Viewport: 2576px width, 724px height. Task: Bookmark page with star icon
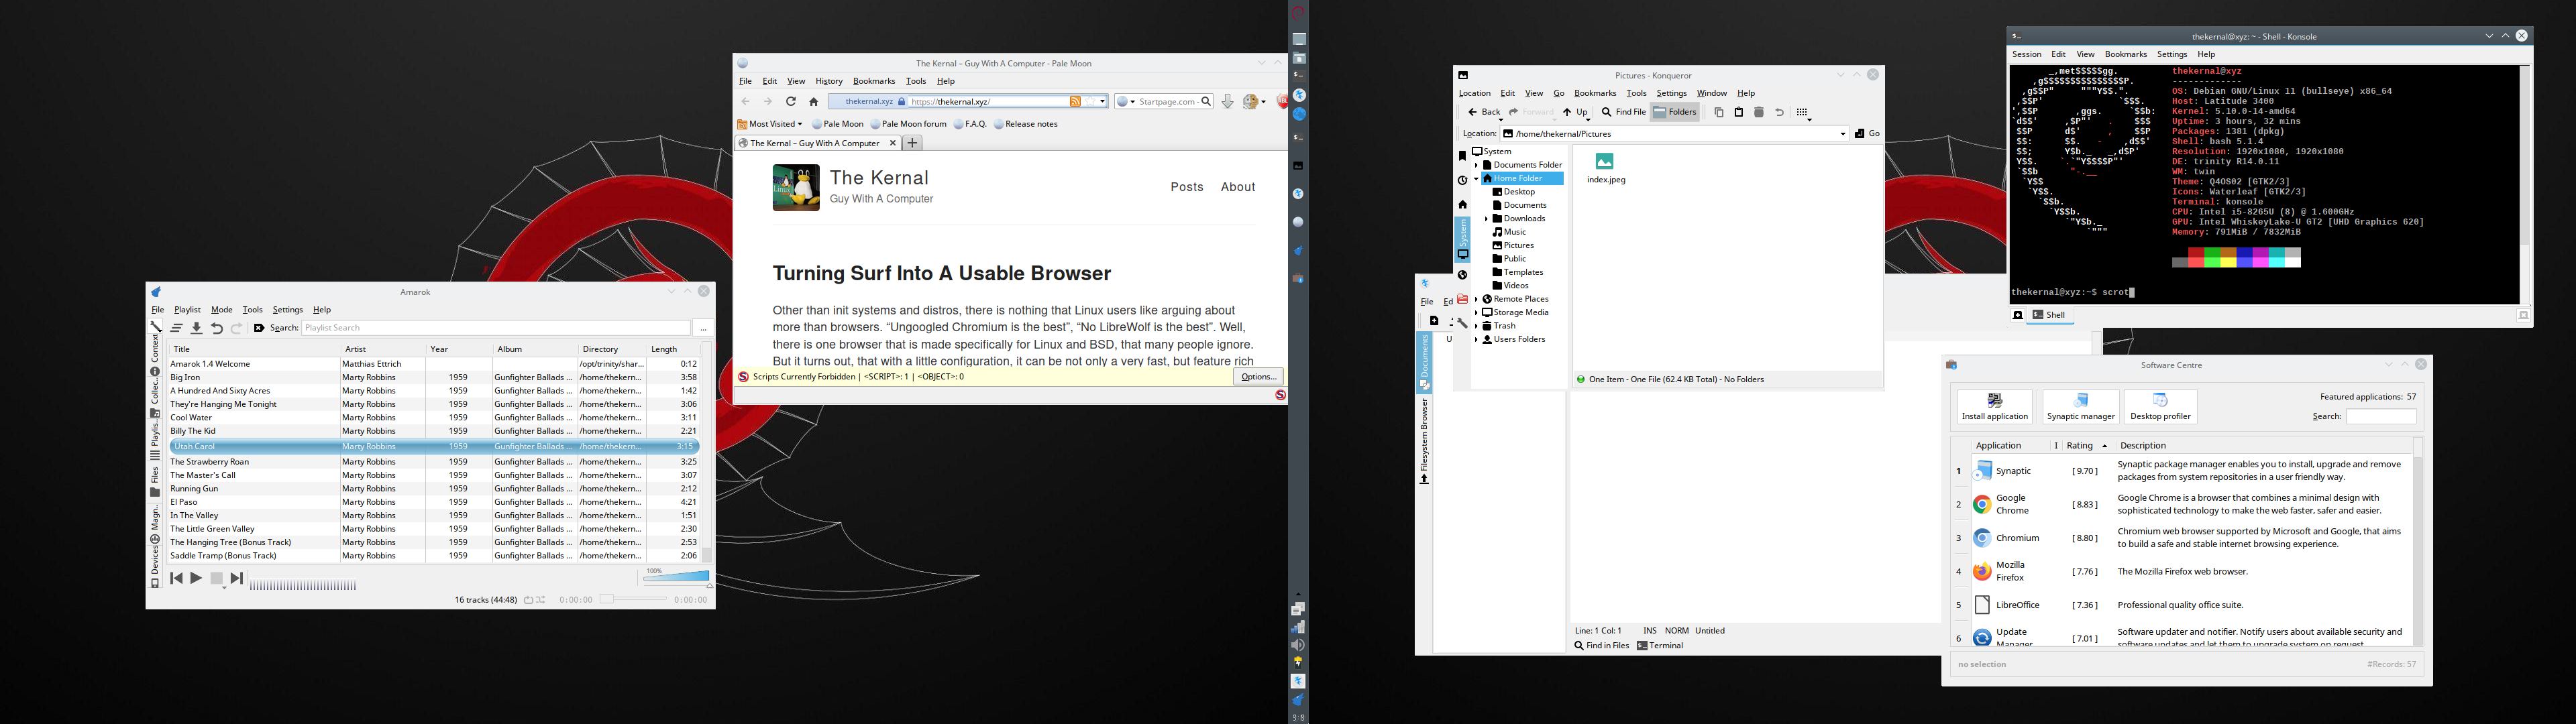1091,101
